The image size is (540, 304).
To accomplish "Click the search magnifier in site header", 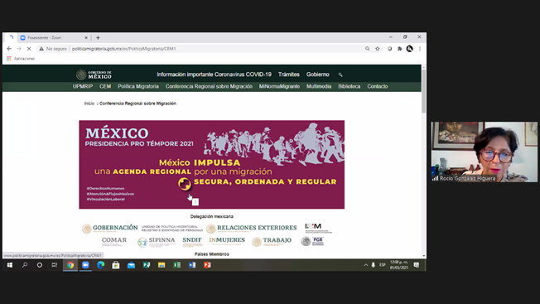I will pyautogui.click(x=340, y=75).
